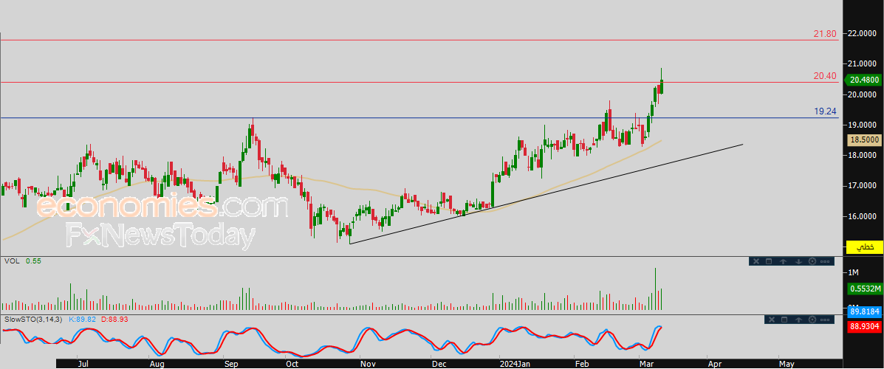The image size is (884, 369).
Task: Click the moving average value tag 18.5000
Action: tap(865, 139)
